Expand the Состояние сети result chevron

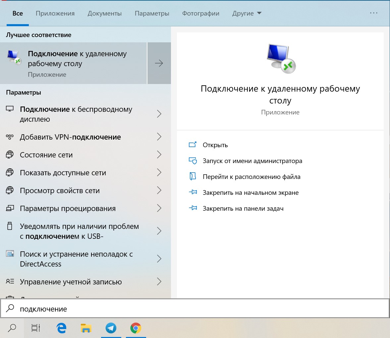pos(159,155)
